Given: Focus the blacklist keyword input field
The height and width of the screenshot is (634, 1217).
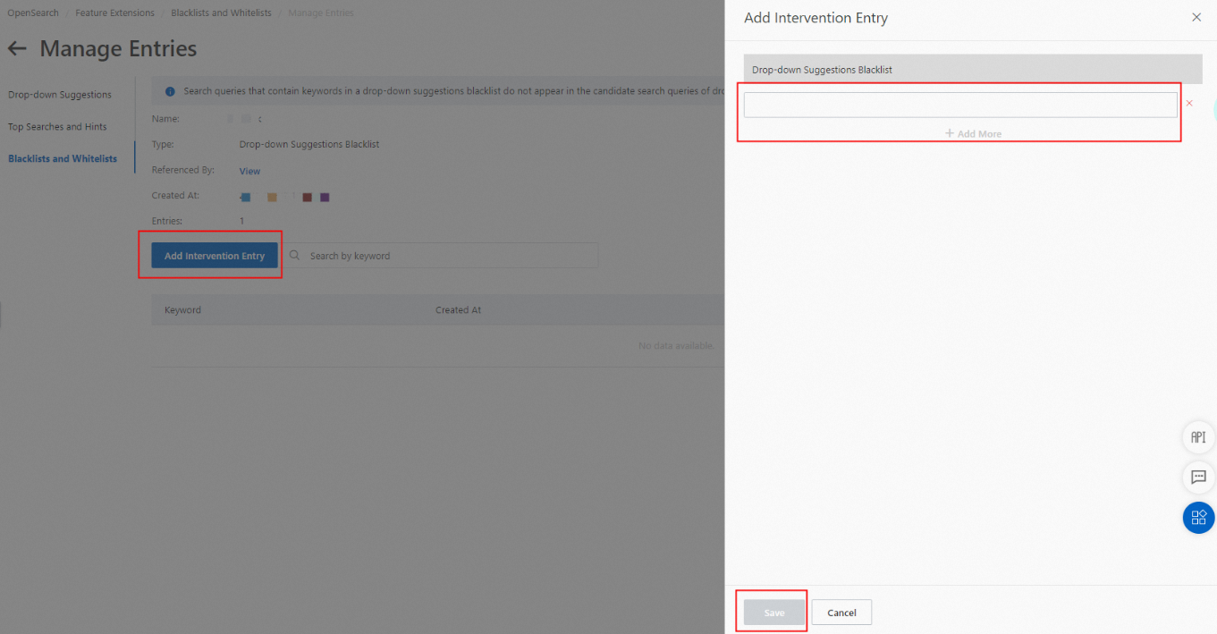Looking at the screenshot, I should click(x=960, y=105).
